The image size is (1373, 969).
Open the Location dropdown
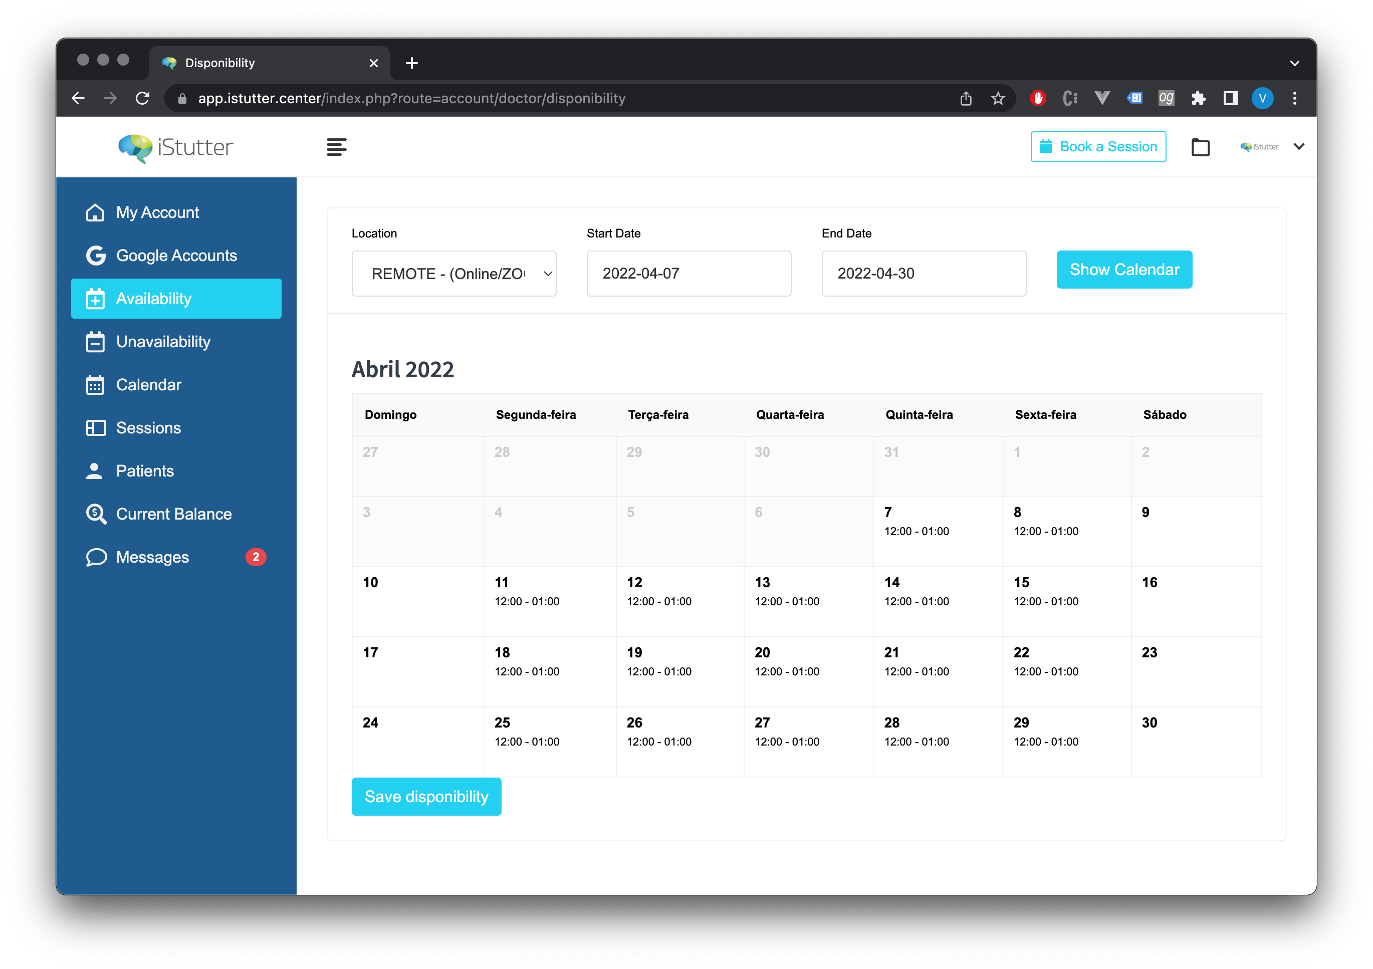pyautogui.click(x=454, y=273)
